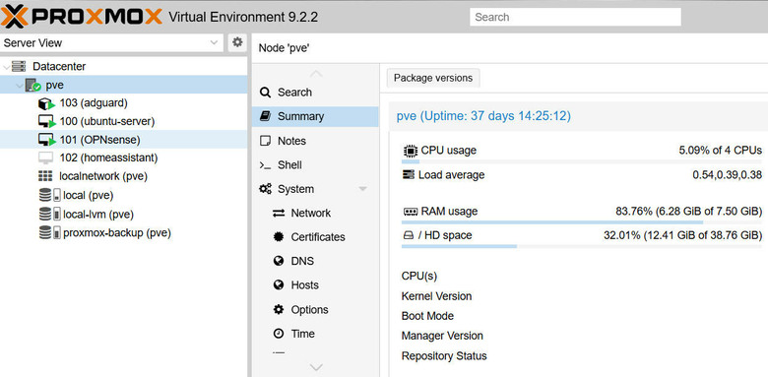Click the local-lvm storage icon

click(x=49, y=215)
